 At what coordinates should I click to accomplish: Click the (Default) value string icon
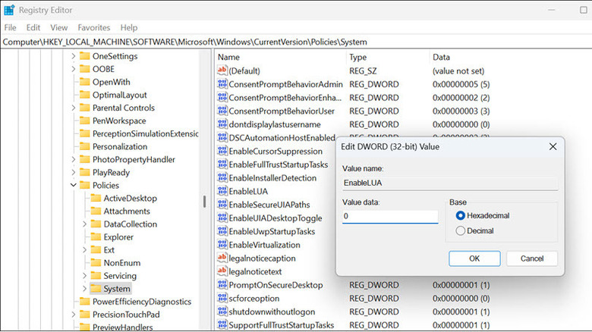[x=222, y=70]
